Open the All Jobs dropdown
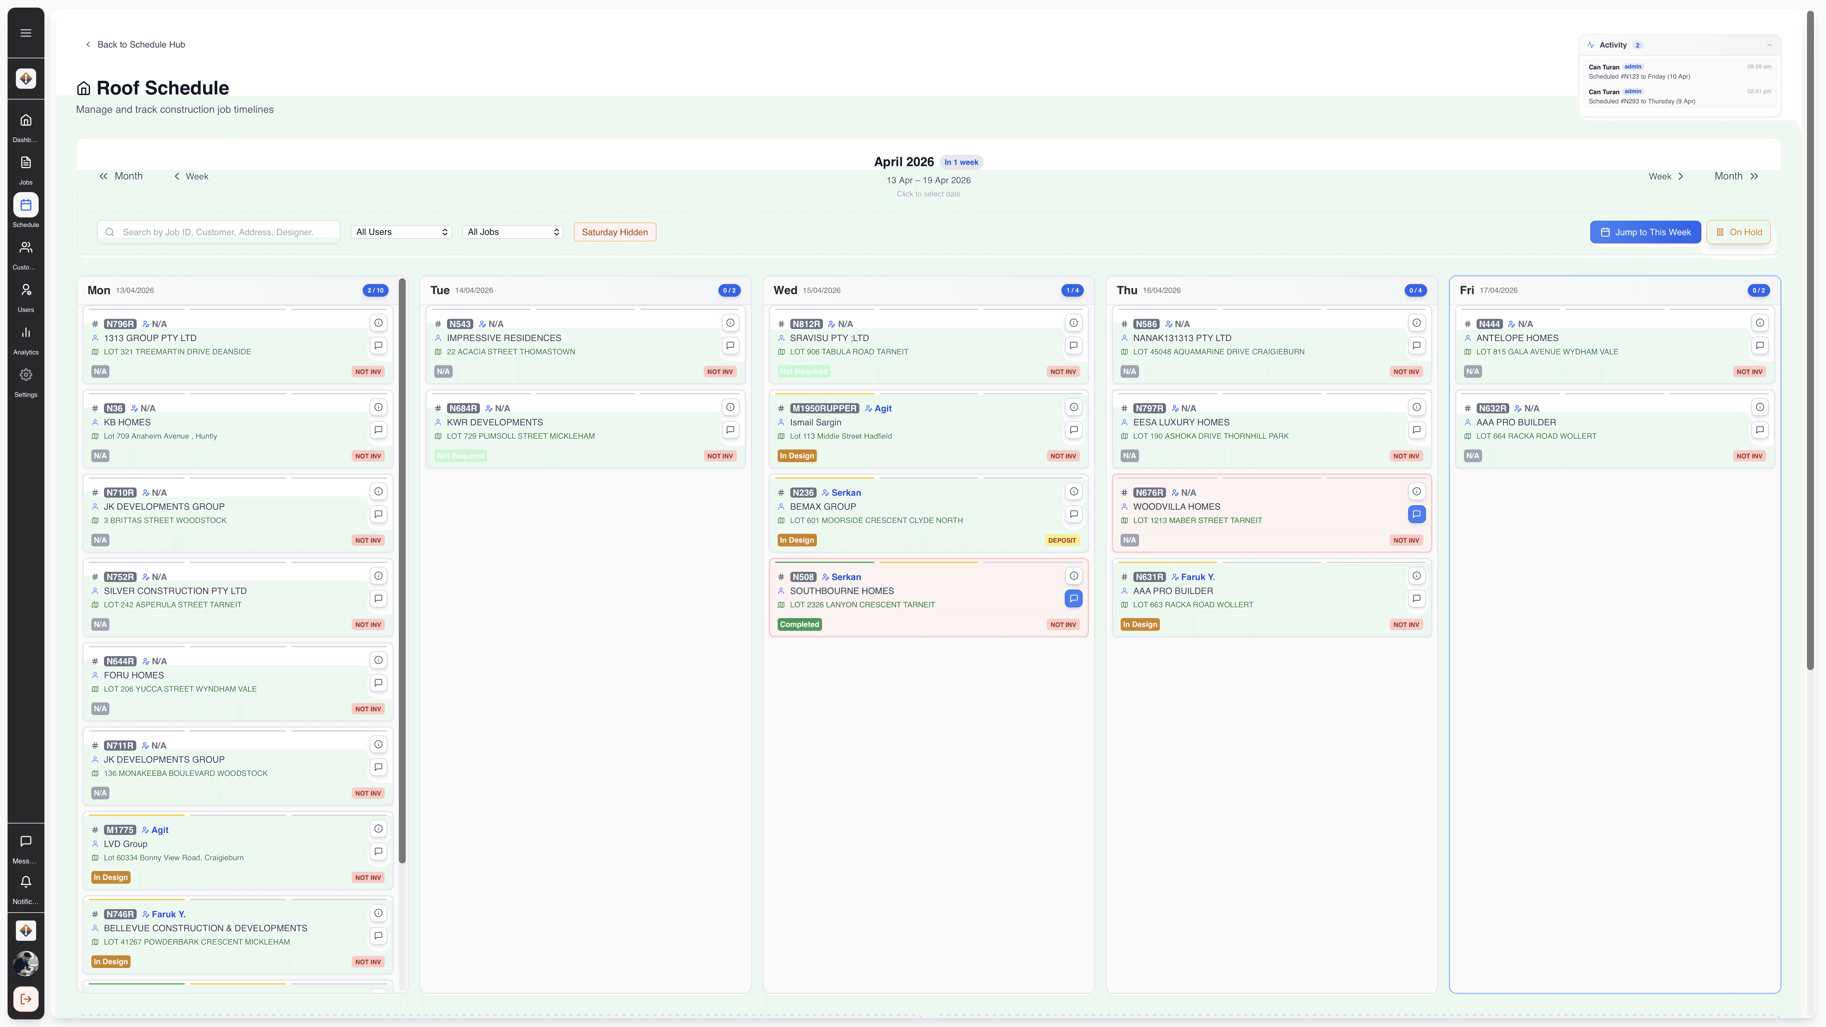The height and width of the screenshot is (1027, 1826). point(513,232)
